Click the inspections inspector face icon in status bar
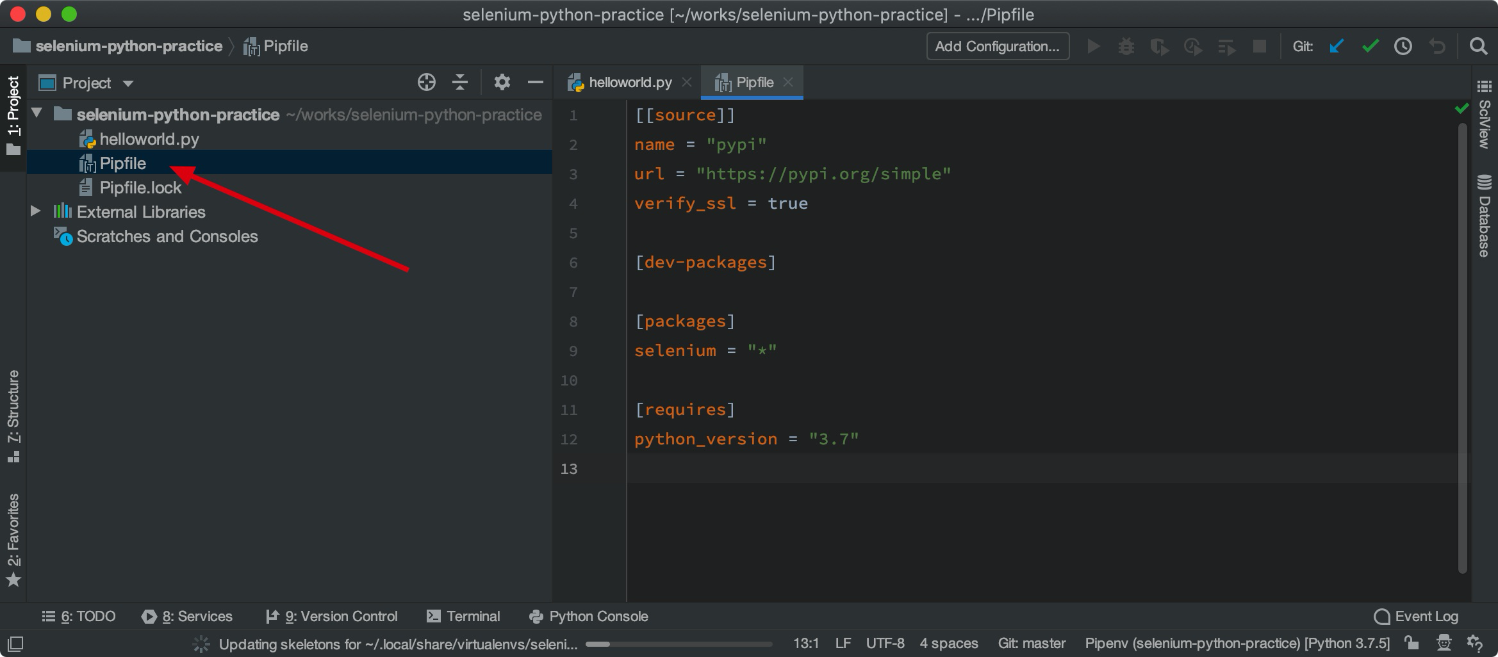This screenshot has width=1498, height=657. (x=1444, y=643)
